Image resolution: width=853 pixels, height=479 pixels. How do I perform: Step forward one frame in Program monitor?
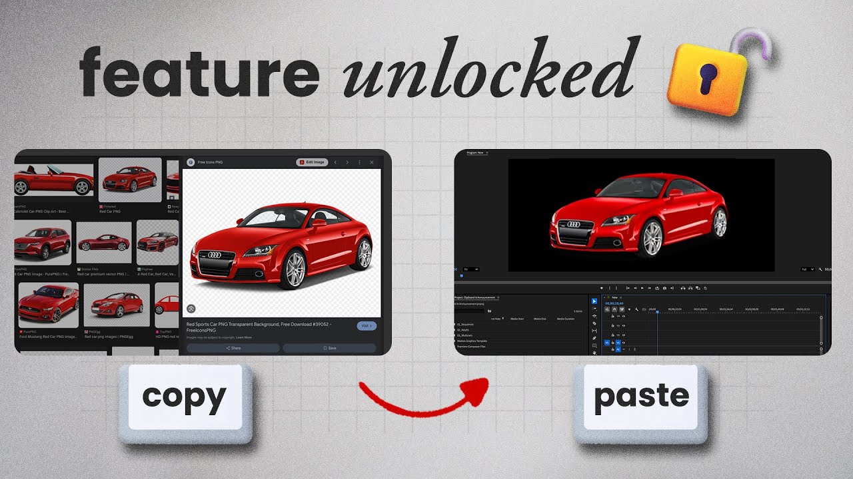click(x=648, y=288)
